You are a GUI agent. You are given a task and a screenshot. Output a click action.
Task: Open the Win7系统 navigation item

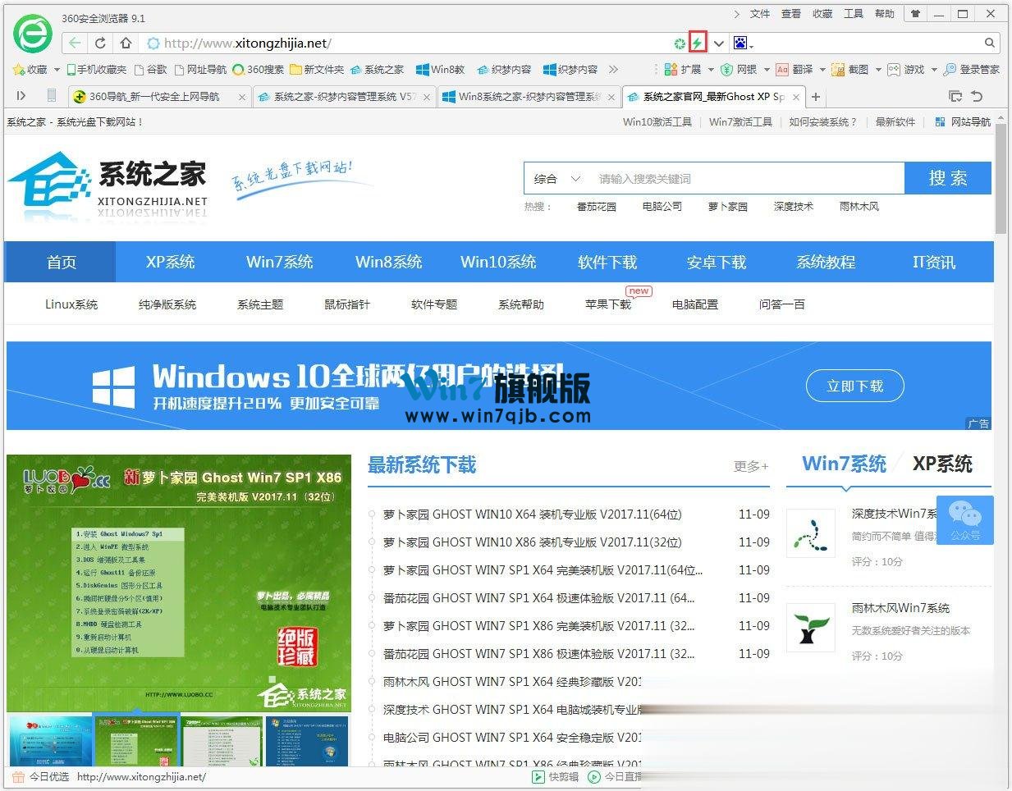click(279, 263)
